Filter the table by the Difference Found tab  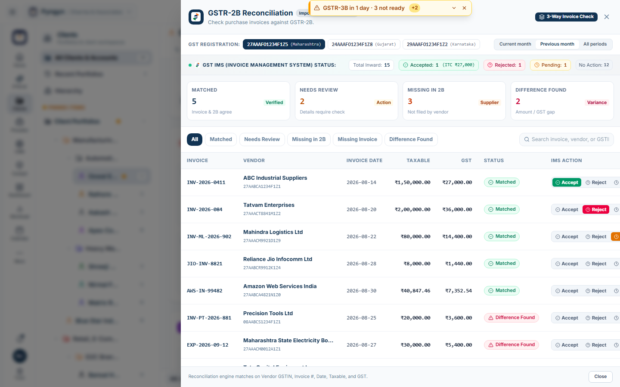(411, 139)
